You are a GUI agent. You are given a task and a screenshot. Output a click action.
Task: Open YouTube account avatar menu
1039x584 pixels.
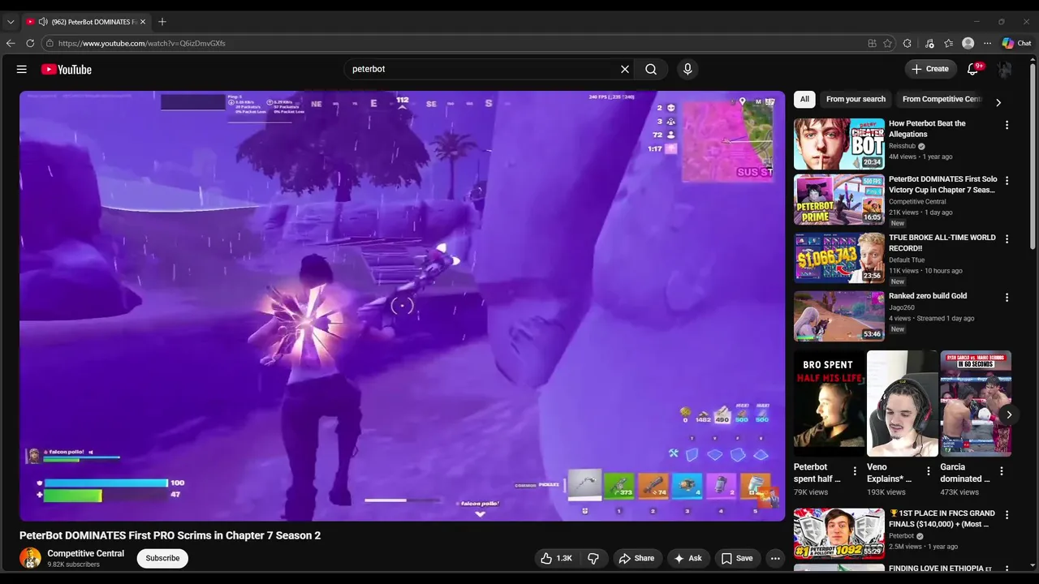(x=1005, y=69)
